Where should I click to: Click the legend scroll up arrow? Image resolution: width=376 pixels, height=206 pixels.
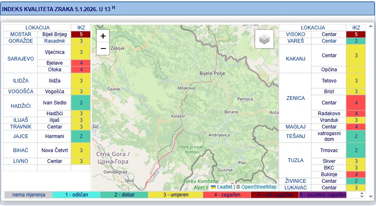tap(361, 193)
